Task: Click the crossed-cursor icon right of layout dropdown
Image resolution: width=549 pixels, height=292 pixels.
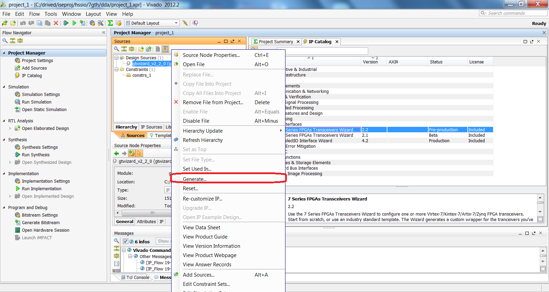Action: coord(185,23)
